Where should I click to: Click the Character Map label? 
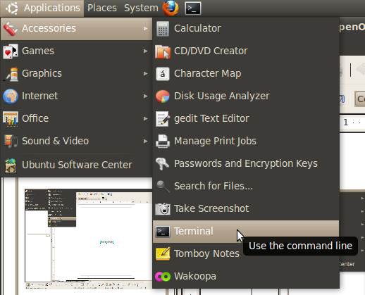click(x=208, y=73)
